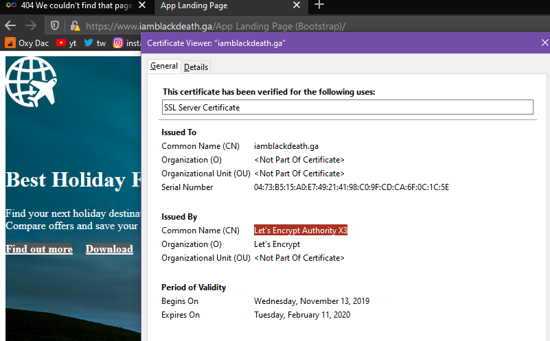550x341 pixels.
Task: Click the Issued To section heading
Action: point(179,132)
